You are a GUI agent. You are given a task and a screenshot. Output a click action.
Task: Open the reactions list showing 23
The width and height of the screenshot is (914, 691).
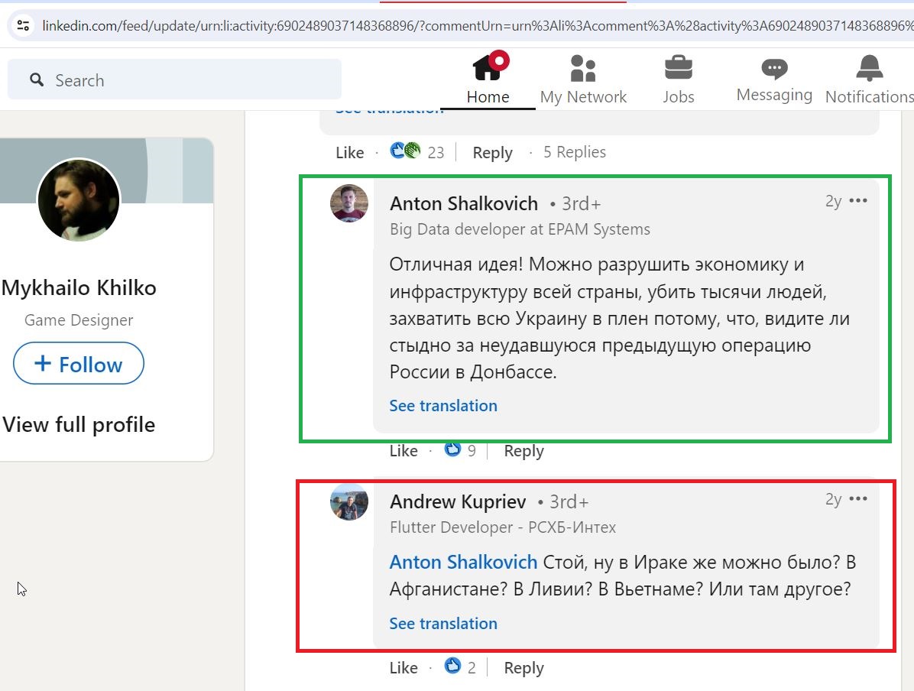(x=416, y=151)
